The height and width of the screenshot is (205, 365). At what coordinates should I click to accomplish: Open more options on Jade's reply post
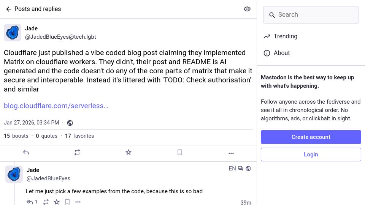pyautogui.click(x=78, y=202)
